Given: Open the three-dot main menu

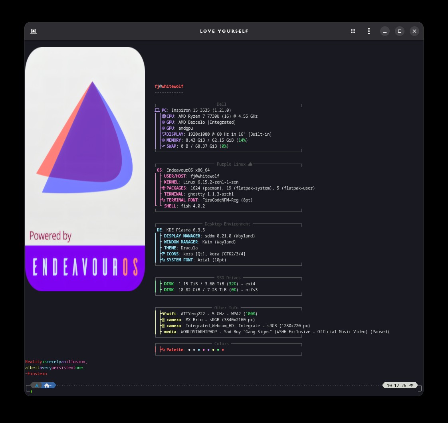Looking at the screenshot, I should point(369,31).
